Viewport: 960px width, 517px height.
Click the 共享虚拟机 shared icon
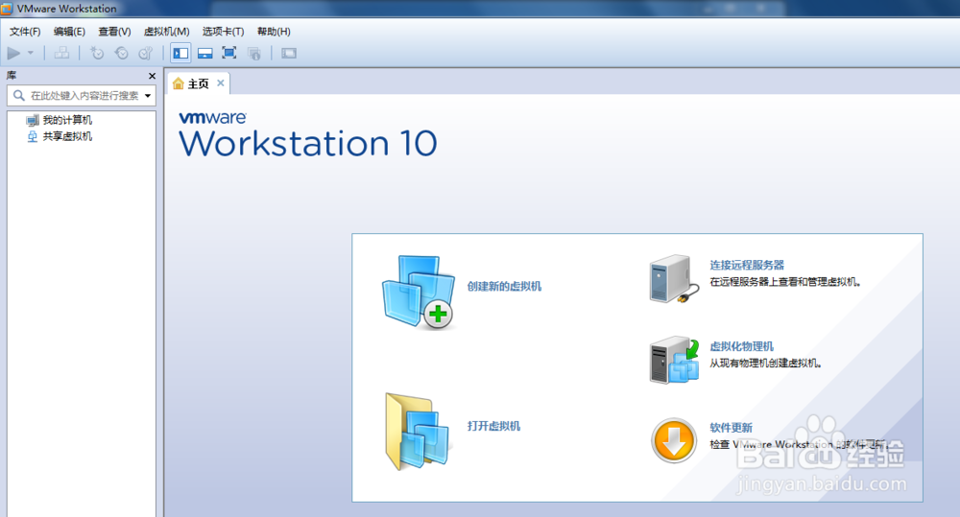[33, 136]
